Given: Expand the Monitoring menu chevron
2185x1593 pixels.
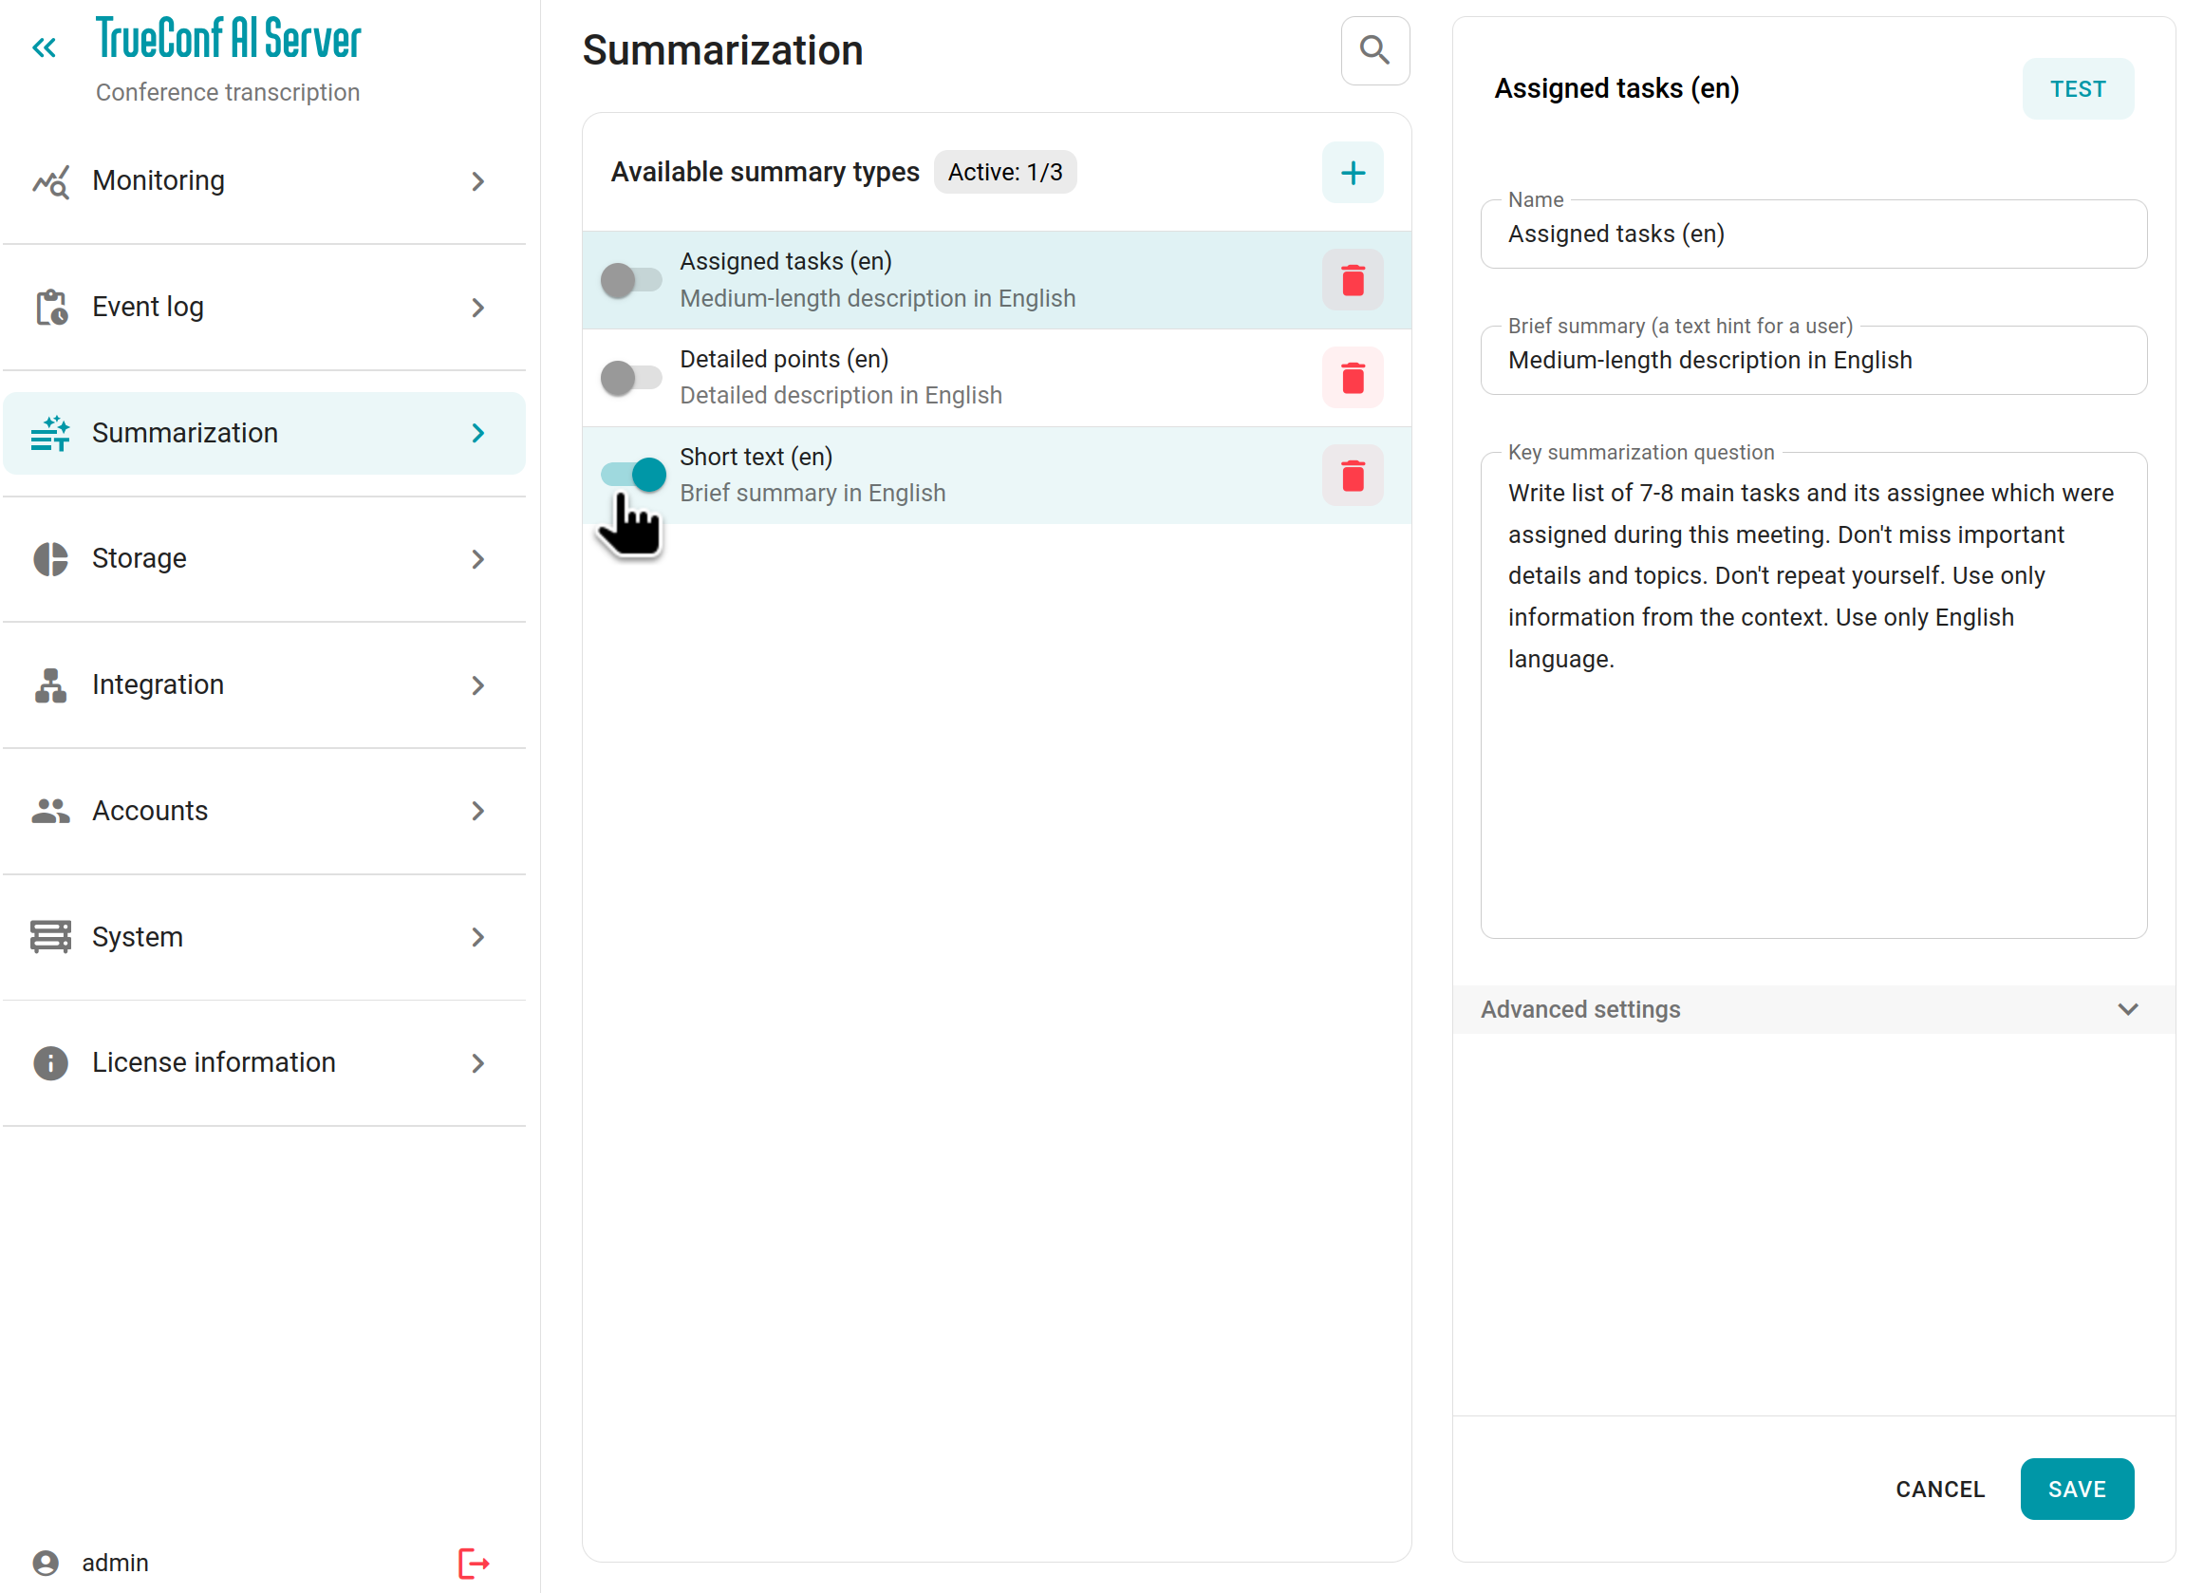Looking at the screenshot, I should pos(478,181).
